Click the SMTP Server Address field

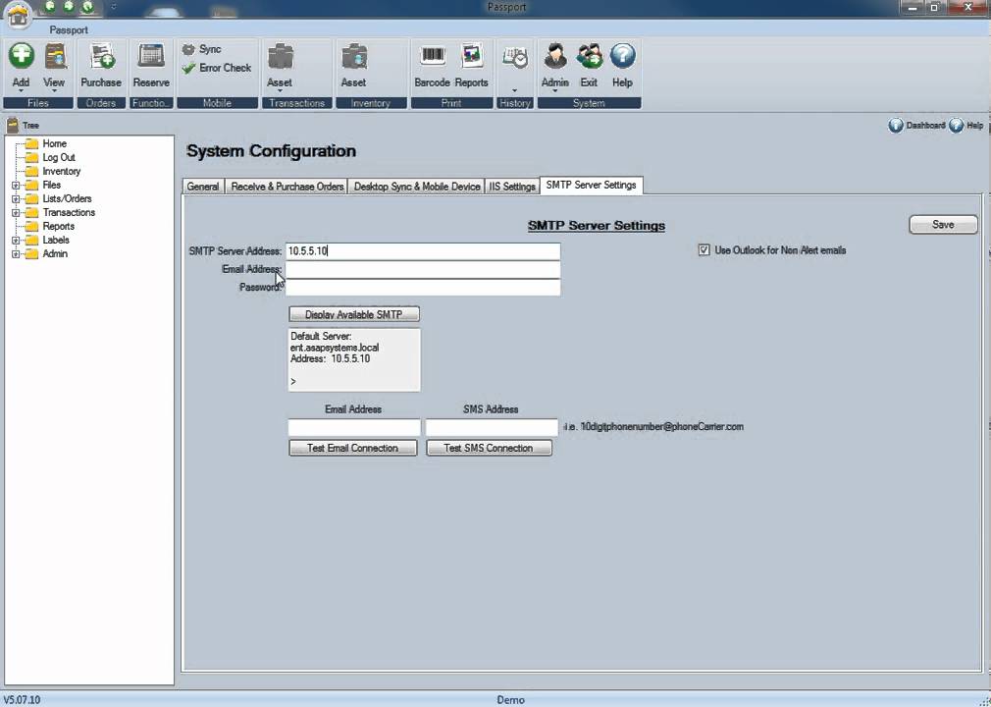(423, 251)
